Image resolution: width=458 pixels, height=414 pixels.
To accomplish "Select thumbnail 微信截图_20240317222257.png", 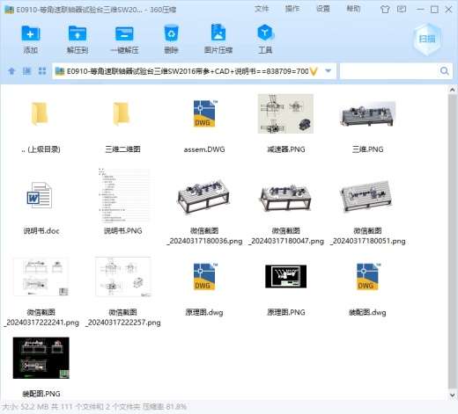I will click(122, 277).
